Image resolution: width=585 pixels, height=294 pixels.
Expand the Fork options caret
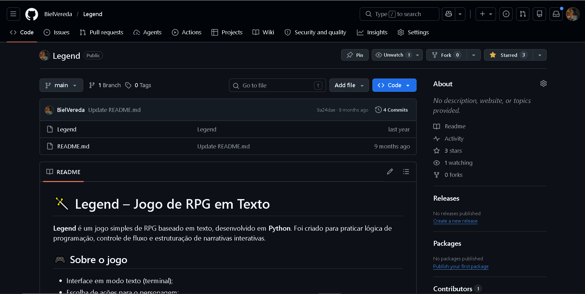[x=474, y=55]
